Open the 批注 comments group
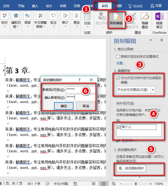This screenshot has width=168, height=186. point(54,19)
